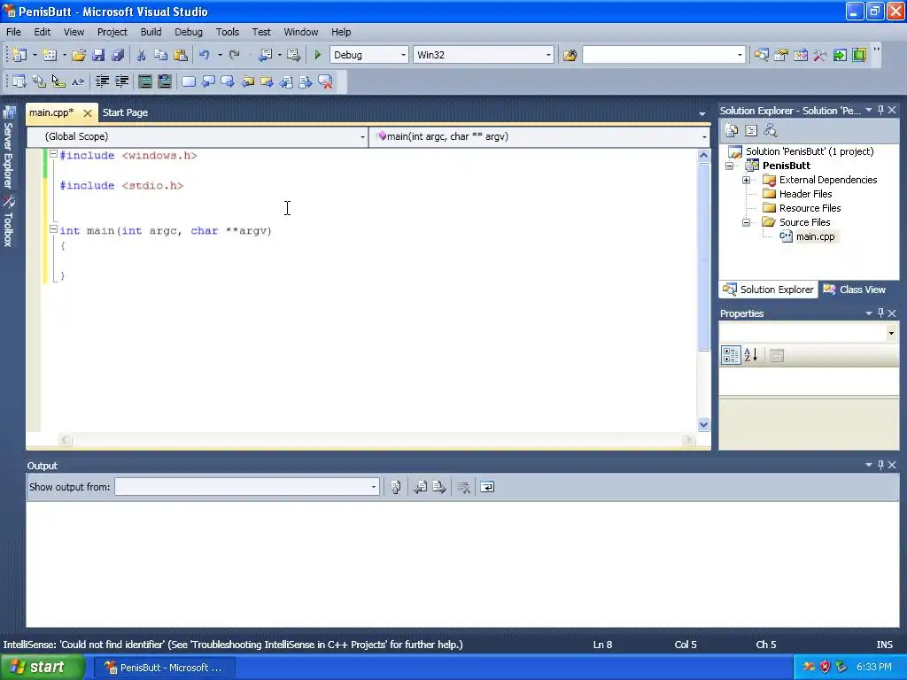This screenshot has height=680, width=907.
Task: Open the Show output from dropdown
Action: pyautogui.click(x=373, y=487)
